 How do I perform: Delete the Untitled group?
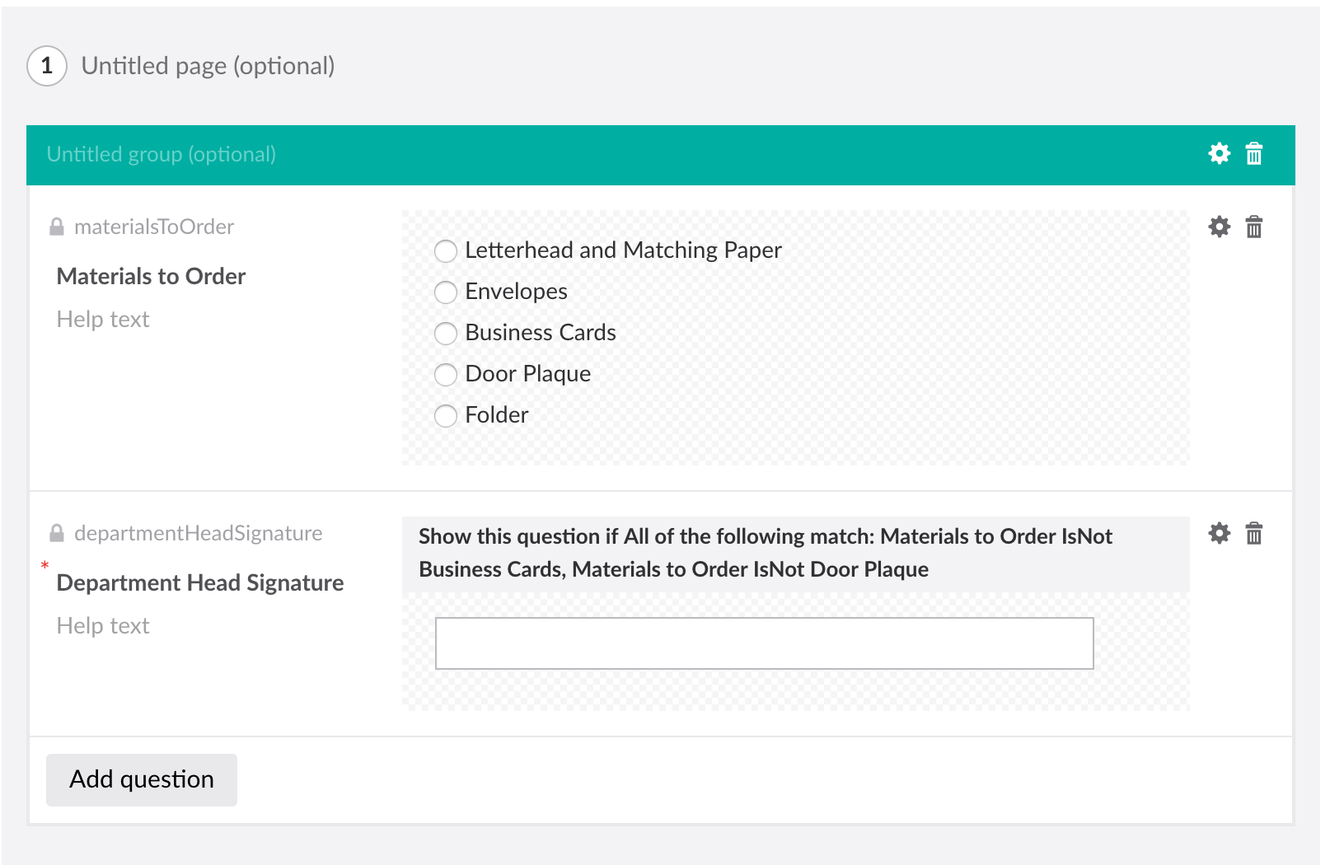coord(1254,153)
